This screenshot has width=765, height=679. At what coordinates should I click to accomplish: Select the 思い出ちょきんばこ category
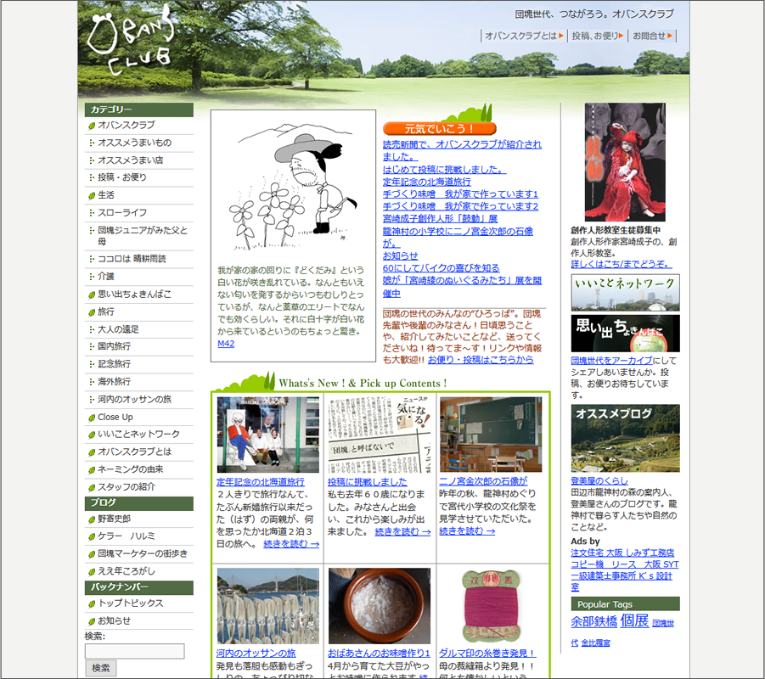tap(134, 295)
